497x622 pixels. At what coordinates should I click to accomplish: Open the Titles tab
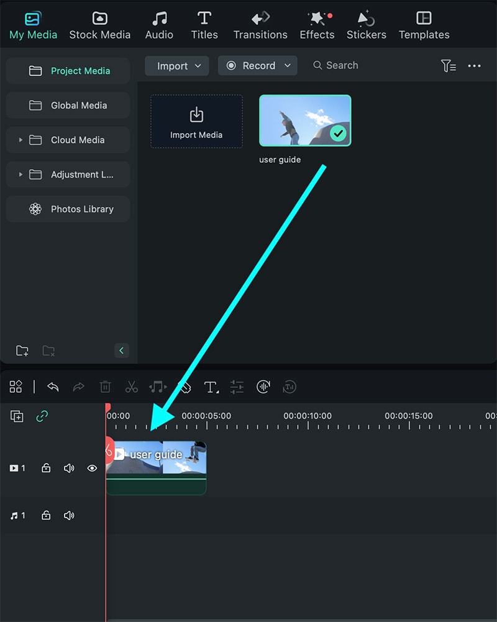coord(204,25)
